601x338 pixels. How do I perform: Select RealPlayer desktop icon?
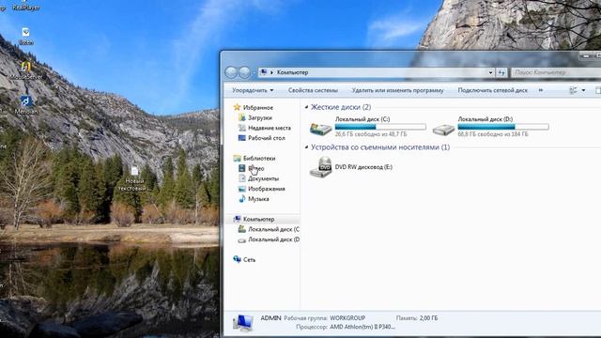pyautogui.click(x=25, y=6)
